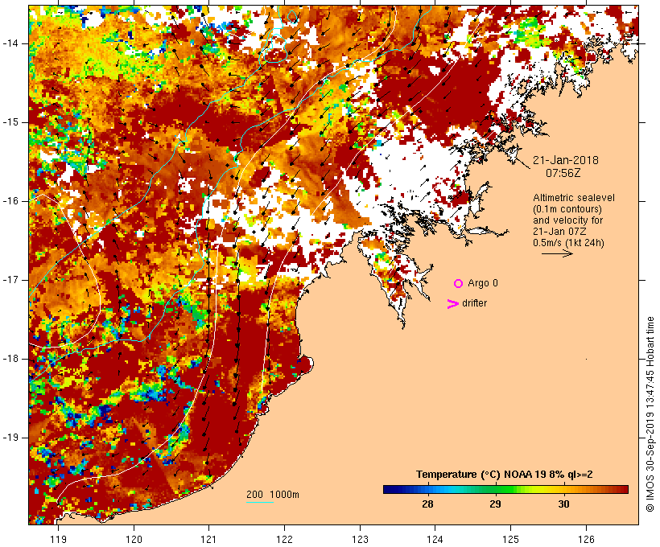Click the color bar tick label 28
The height and width of the screenshot is (547, 660).
pyautogui.click(x=427, y=504)
